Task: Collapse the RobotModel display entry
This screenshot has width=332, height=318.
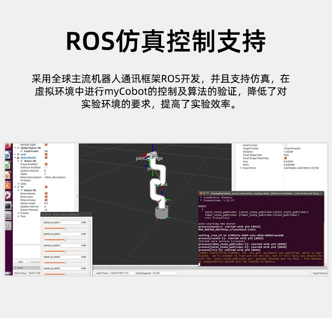Action: [x=15, y=158]
